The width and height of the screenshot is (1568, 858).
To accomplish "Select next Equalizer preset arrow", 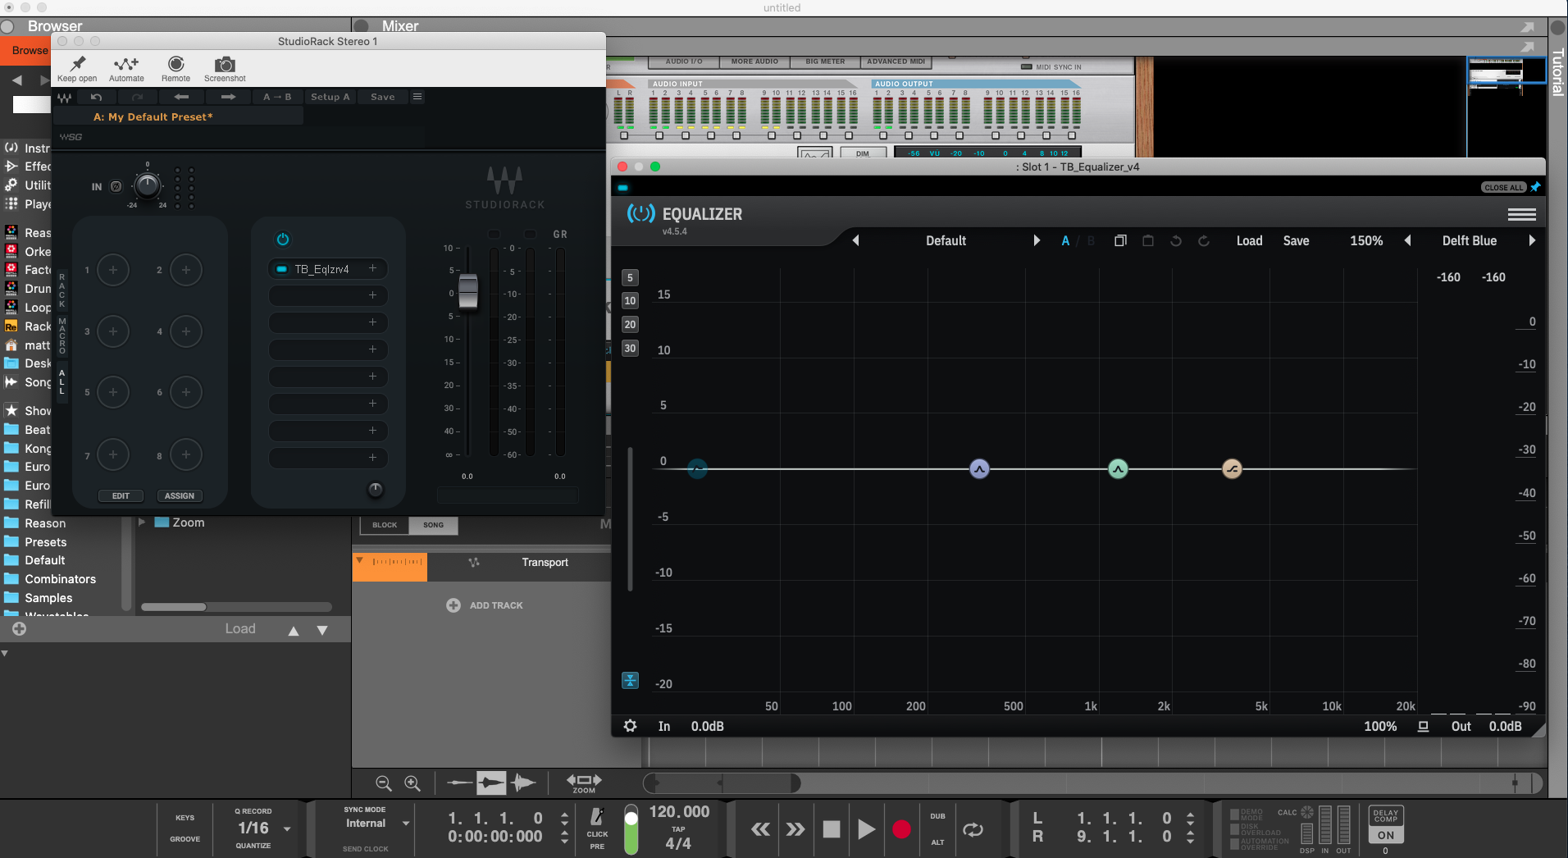I will (x=1037, y=240).
